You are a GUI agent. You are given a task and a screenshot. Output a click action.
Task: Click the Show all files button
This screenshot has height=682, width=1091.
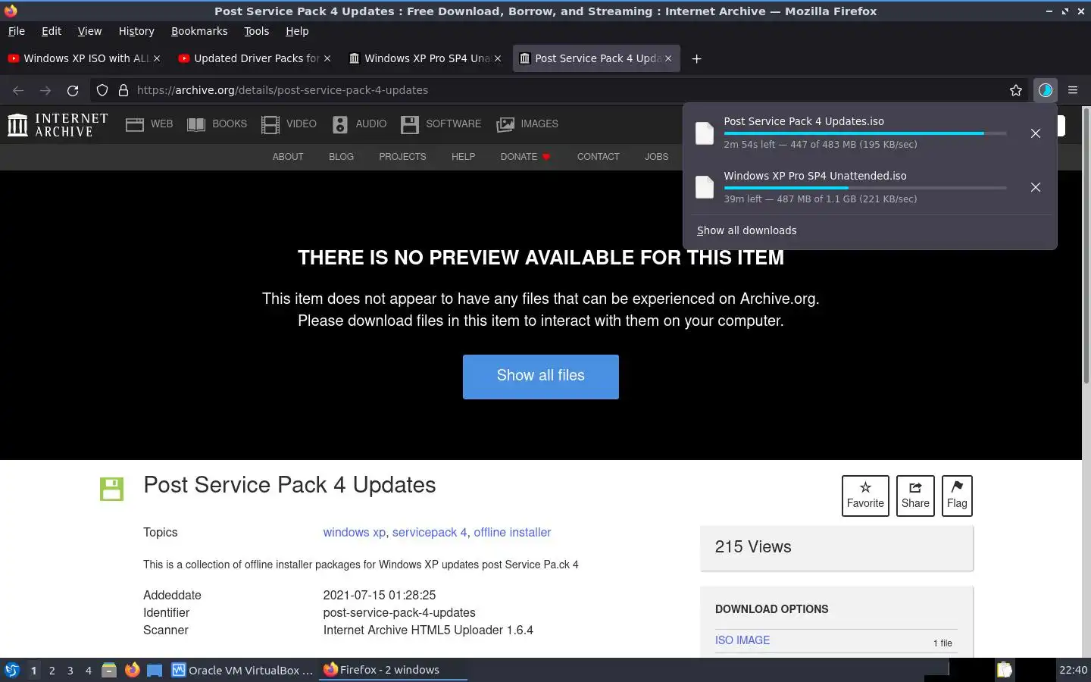tap(541, 377)
